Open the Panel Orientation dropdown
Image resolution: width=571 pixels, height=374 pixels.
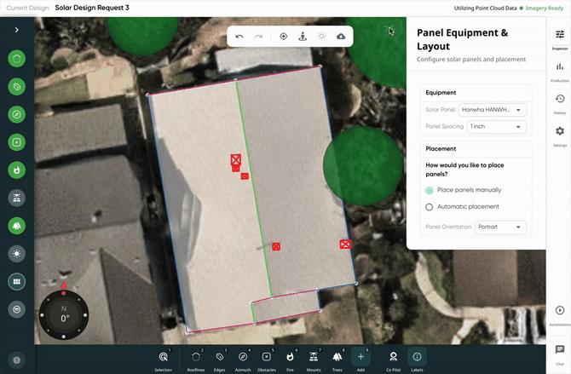pos(501,227)
